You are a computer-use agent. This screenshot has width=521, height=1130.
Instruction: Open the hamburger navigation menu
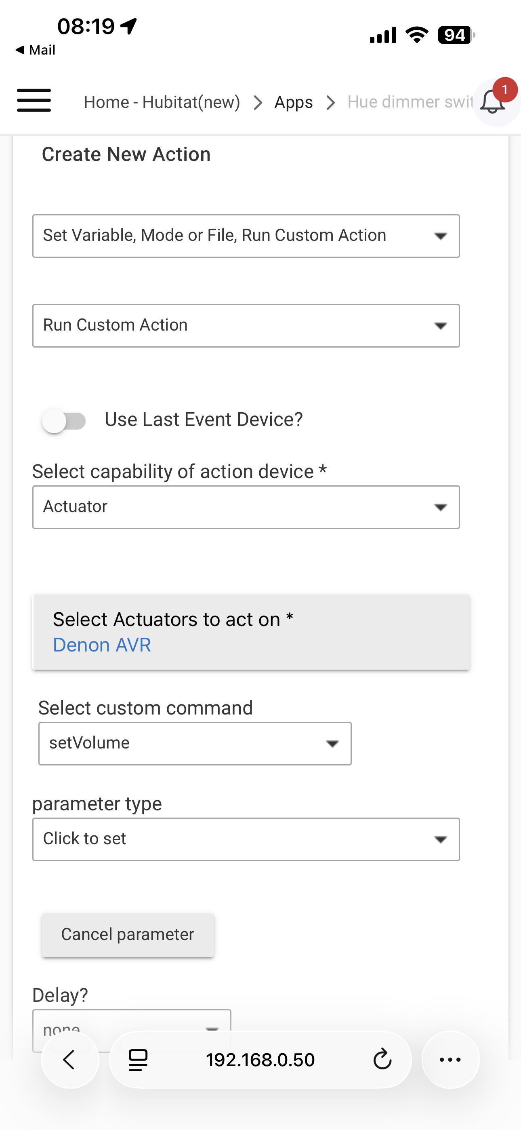(x=34, y=101)
